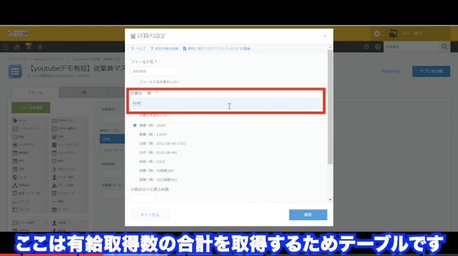Click the help icon next to 計算式
The height and width of the screenshot is (256, 458).
149,93
